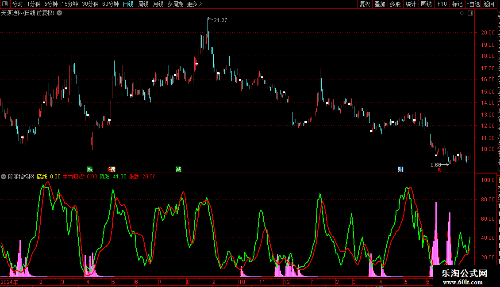Click the 标记 mark button
The image size is (500, 287).
[x=457, y=4]
